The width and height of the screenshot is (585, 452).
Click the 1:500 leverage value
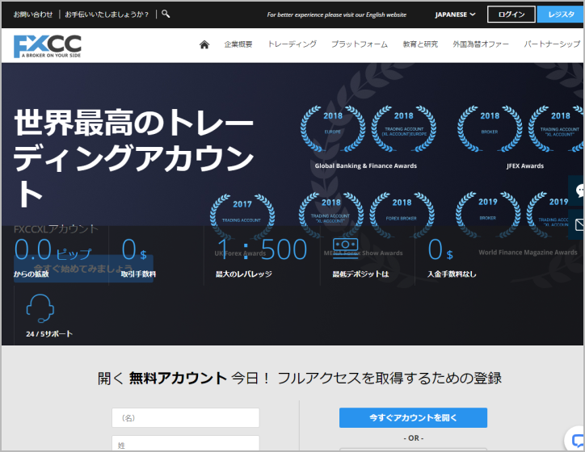pos(262,249)
